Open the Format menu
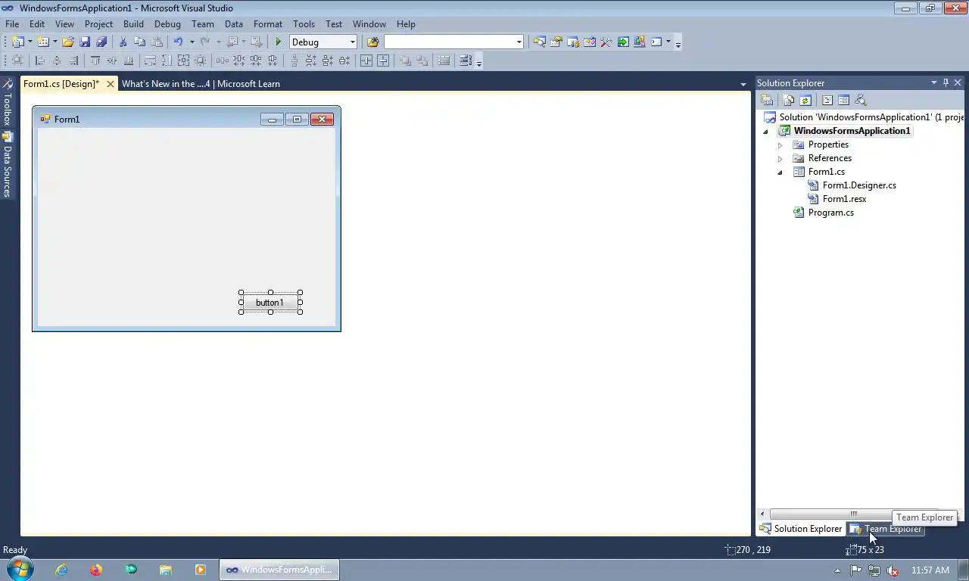 (268, 24)
